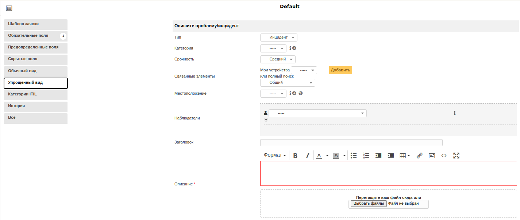Insert a bulleted list
The width and height of the screenshot is (520, 220).
[x=353, y=156]
